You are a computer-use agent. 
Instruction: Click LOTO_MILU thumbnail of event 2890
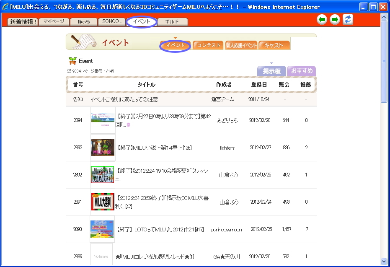[x=102, y=229]
